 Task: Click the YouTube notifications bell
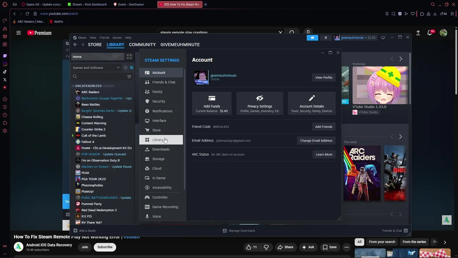430,33
